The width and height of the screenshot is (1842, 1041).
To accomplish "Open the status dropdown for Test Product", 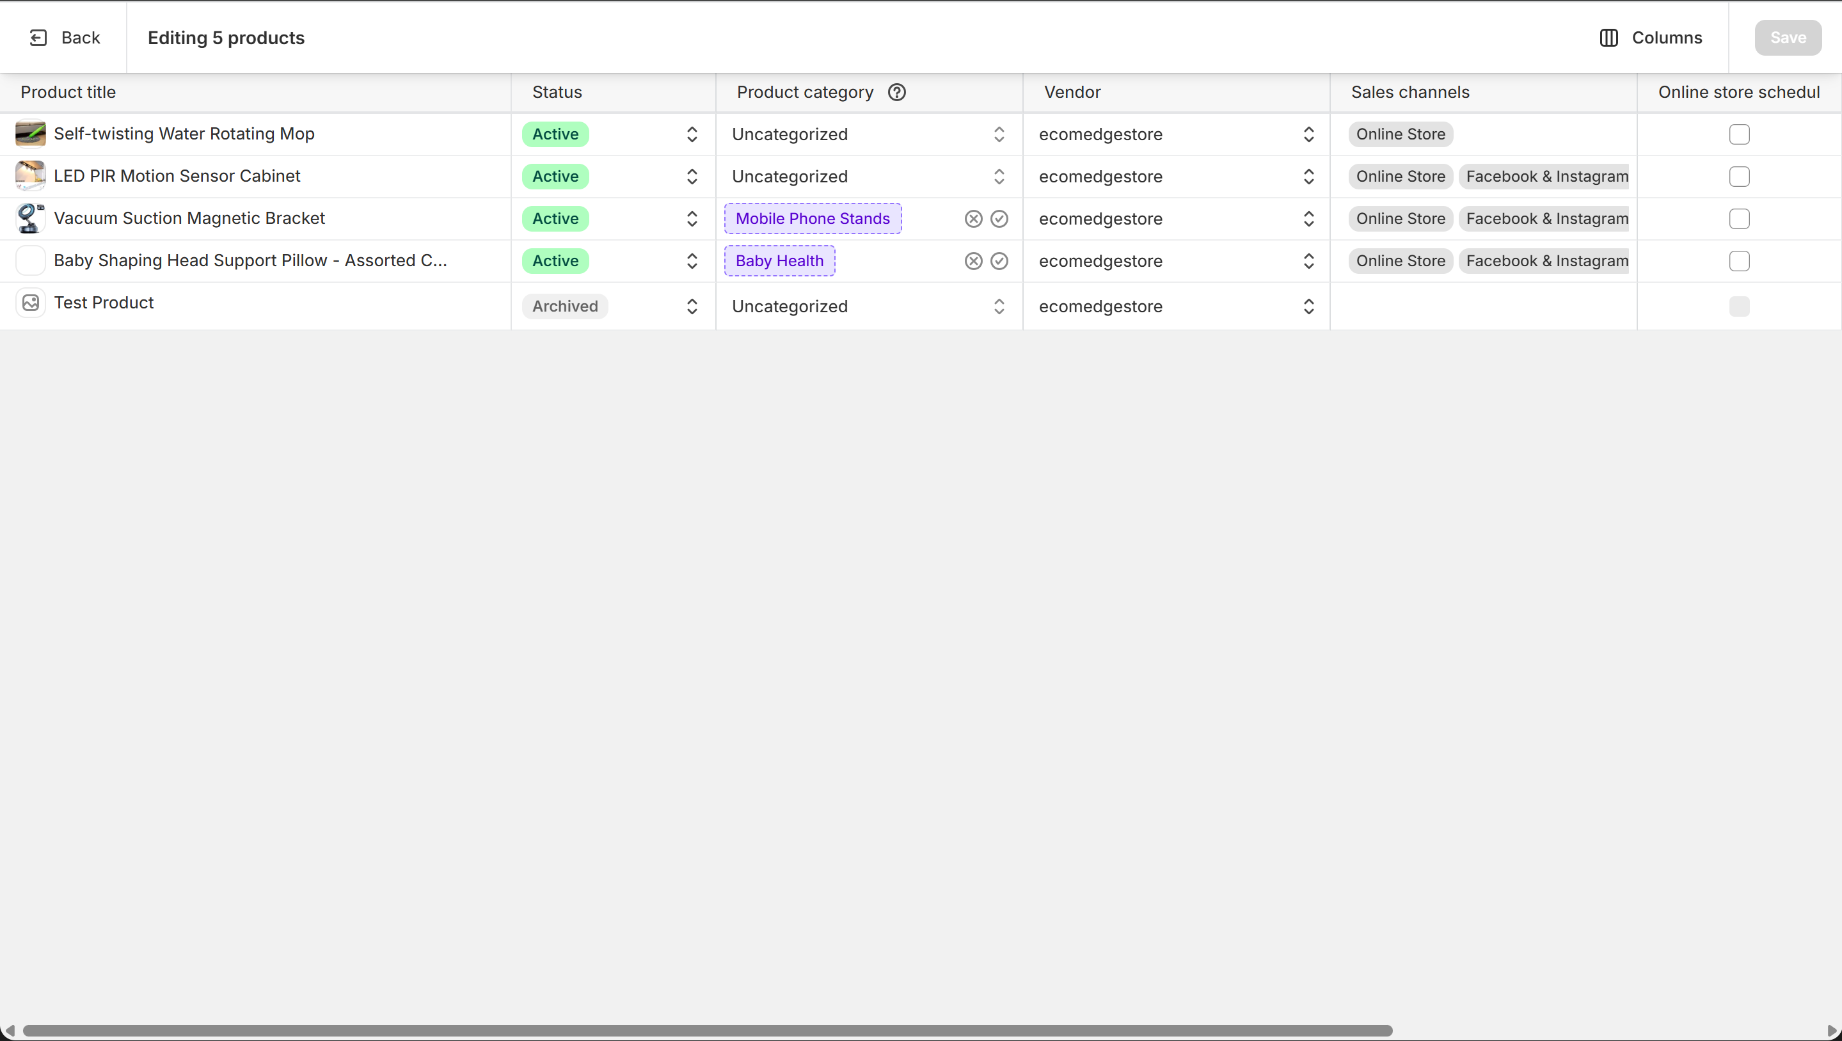I will (691, 306).
